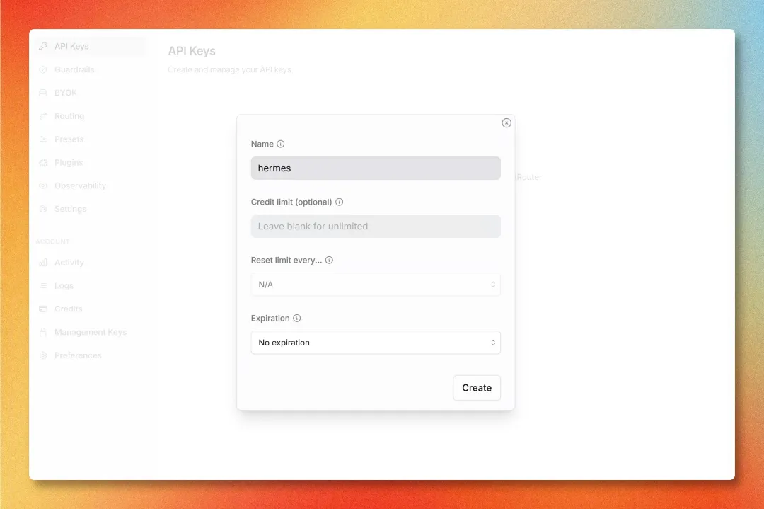This screenshot has width=764, height=509.
Task: Click the ACCOUNT section label
Action: point(52,241)
